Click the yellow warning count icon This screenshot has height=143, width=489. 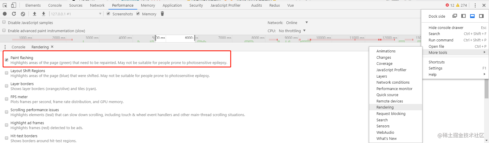[458, 5]
